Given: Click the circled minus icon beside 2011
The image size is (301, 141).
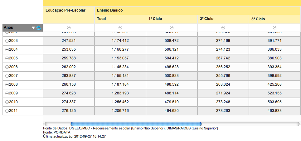Looking at the screenshot, I should [x=7, y=111].
